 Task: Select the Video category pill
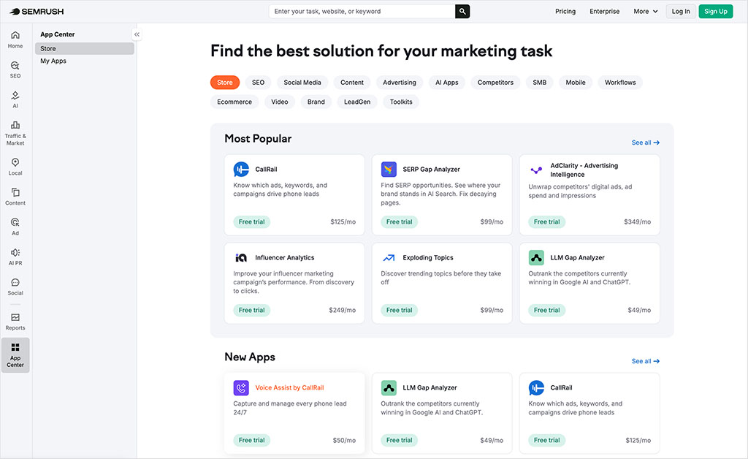pos(280,102)
